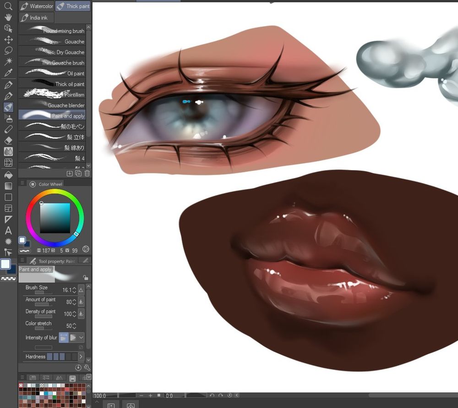Open the Tool property panel menu
The width and height of the screenshot is (458, 408).
coord(22,260)
